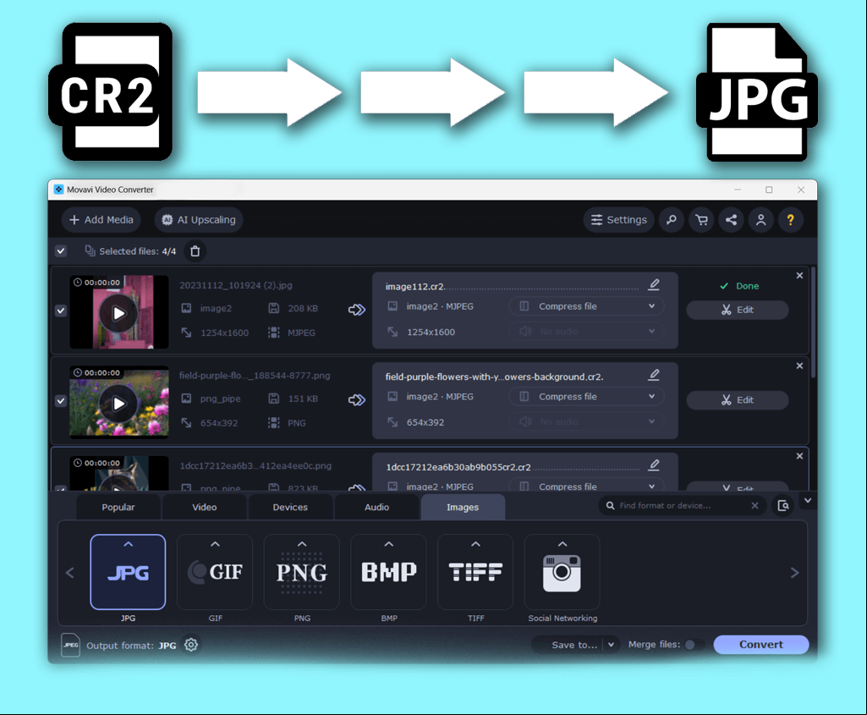Image resolution: width=867 pixels, height=715 pixels.
Task: Click the Add Media button
Action: tap(102, 220)
